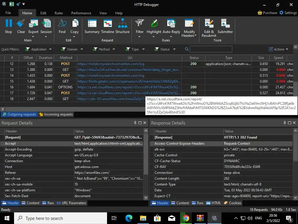Screen dimensions: 298x224
Task: Switch to the Performance ribbon tab
Action: [x=81, y=13]
